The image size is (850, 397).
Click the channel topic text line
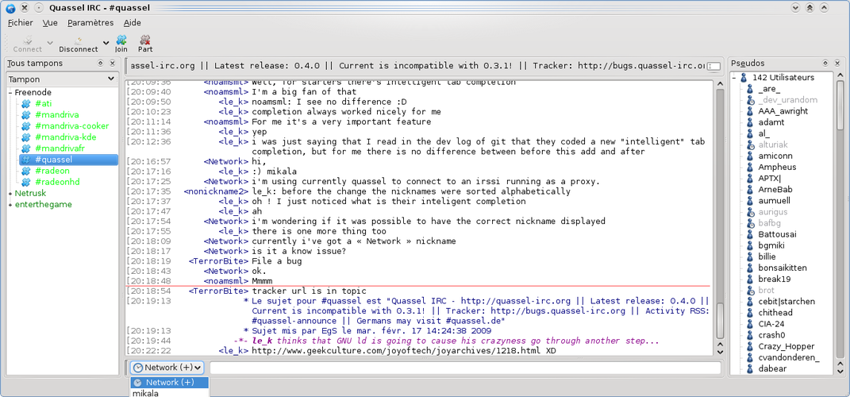416,66
